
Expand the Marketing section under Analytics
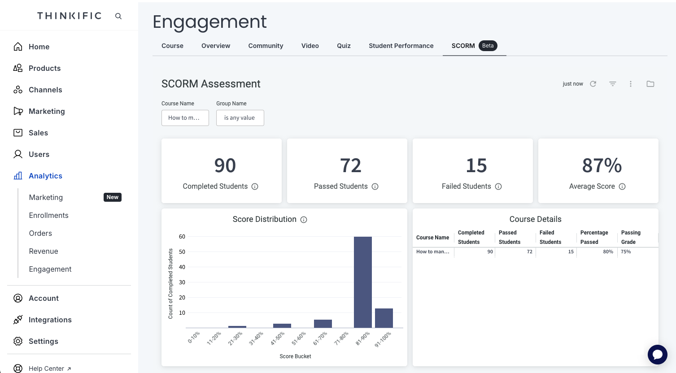point(46,197)
